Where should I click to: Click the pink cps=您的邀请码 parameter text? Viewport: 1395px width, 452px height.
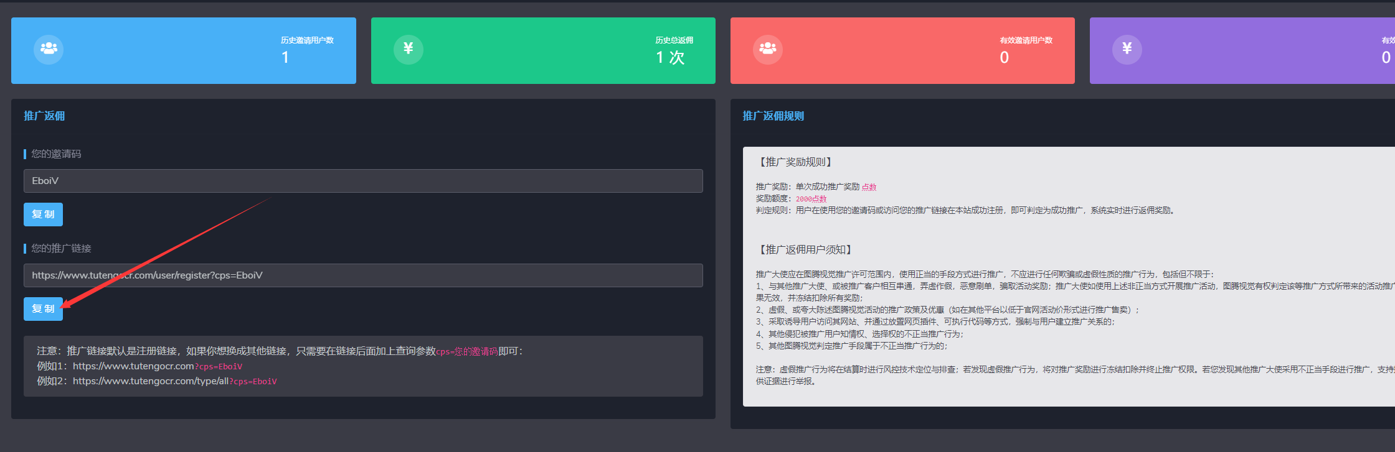(x=467, y=351)
